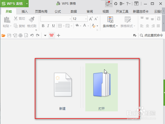Viewport: 165px width, 124px height.
Task: Open the font name dropdown
Action: coord(70,19)
